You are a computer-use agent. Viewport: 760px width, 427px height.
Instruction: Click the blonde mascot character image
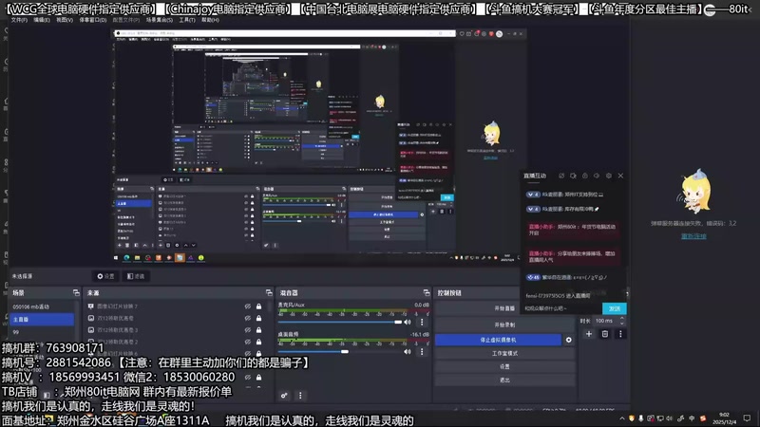(x=696, y=192)
